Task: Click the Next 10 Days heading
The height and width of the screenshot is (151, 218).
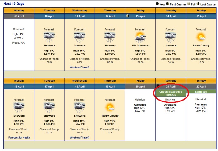Action: [x=14, y=4]
